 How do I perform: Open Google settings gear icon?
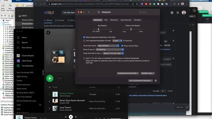tap(172, 13)
